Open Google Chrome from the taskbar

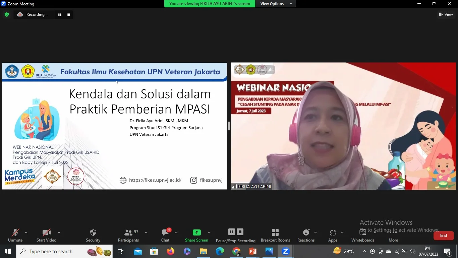click(x=236, y=251)
